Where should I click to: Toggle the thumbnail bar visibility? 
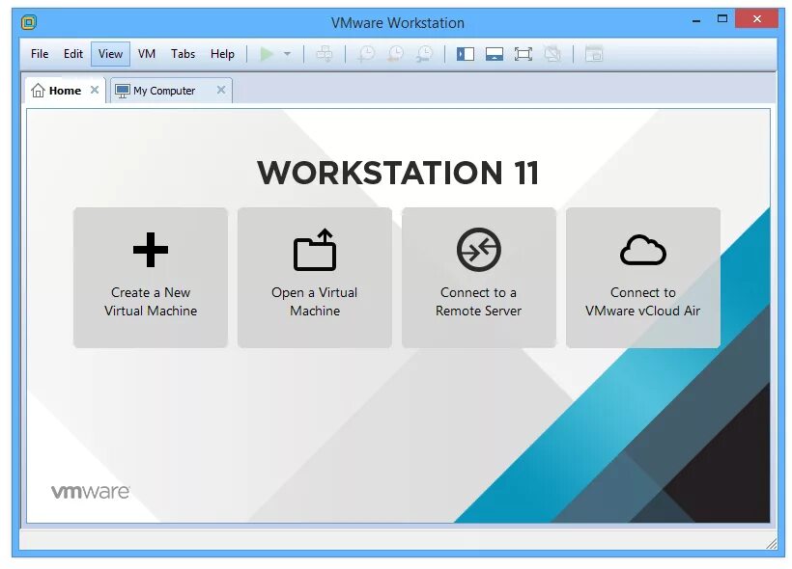click(495, 54)
